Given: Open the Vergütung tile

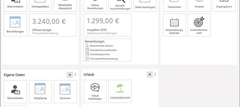Looking at the screenshot, I should [40, 92].
